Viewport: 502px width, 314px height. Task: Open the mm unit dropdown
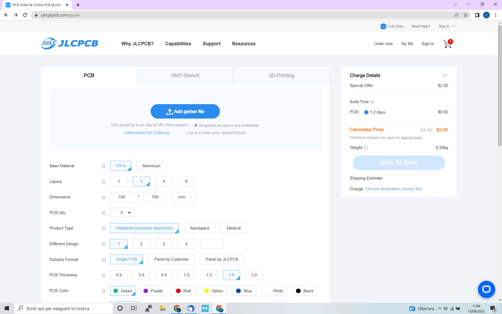click(184, 197)
